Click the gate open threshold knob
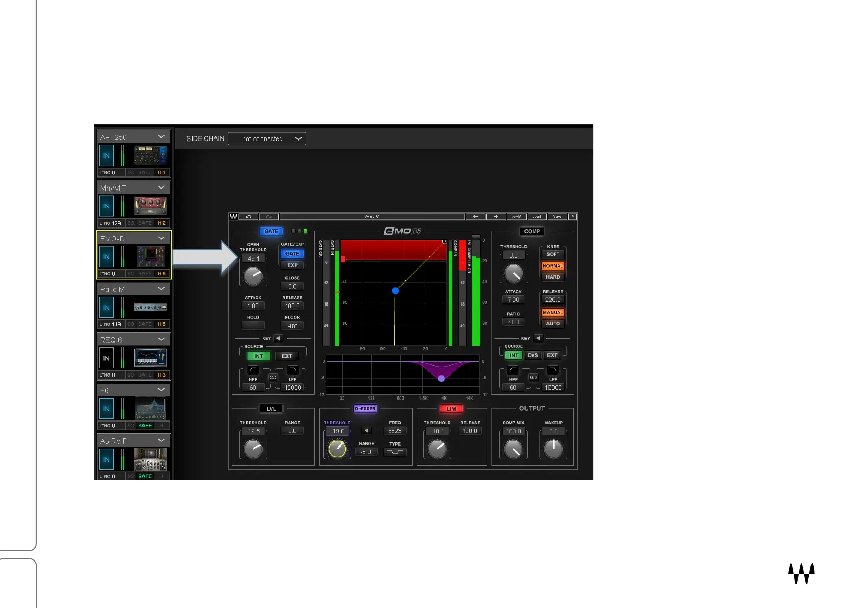Screen dimensions: 859x608 [253, 276]
